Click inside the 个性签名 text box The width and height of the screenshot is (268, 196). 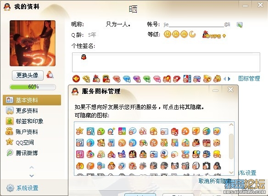coord(166,62)
